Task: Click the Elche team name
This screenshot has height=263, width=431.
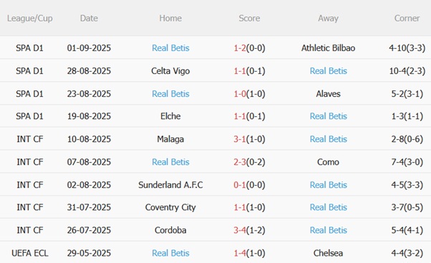Action: pyautogui.click(x=170, y=116)
